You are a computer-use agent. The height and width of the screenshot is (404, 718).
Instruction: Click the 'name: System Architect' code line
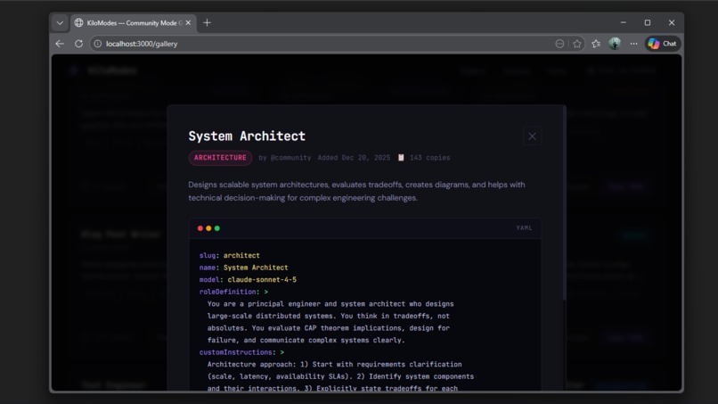coord(243,268)
